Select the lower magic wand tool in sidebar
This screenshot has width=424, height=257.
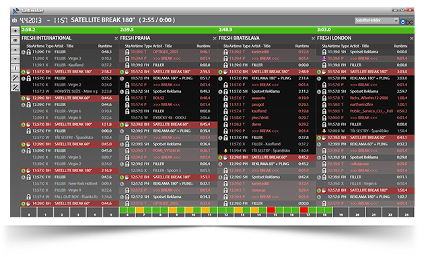(x=15, y=87)
